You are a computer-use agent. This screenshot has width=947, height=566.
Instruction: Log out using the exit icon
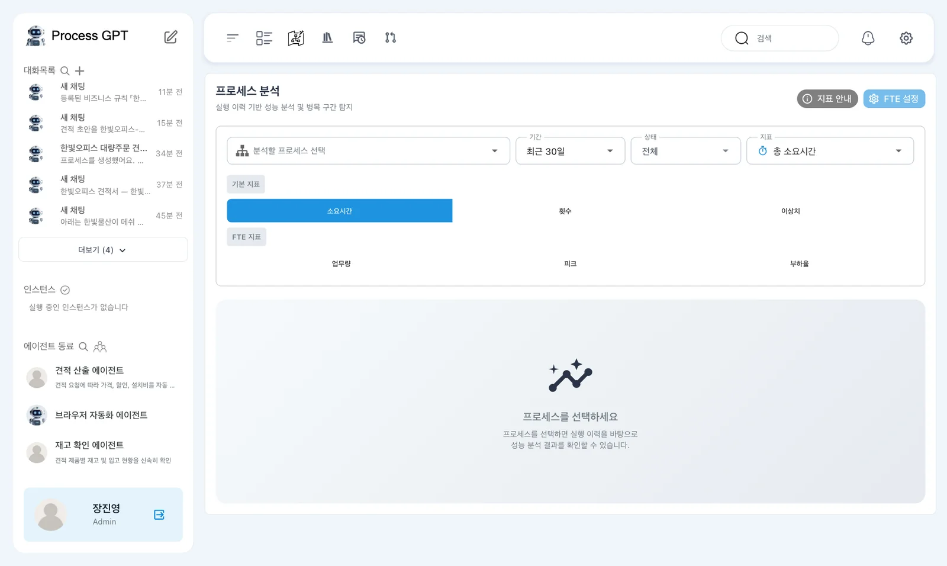coord(159,514)
